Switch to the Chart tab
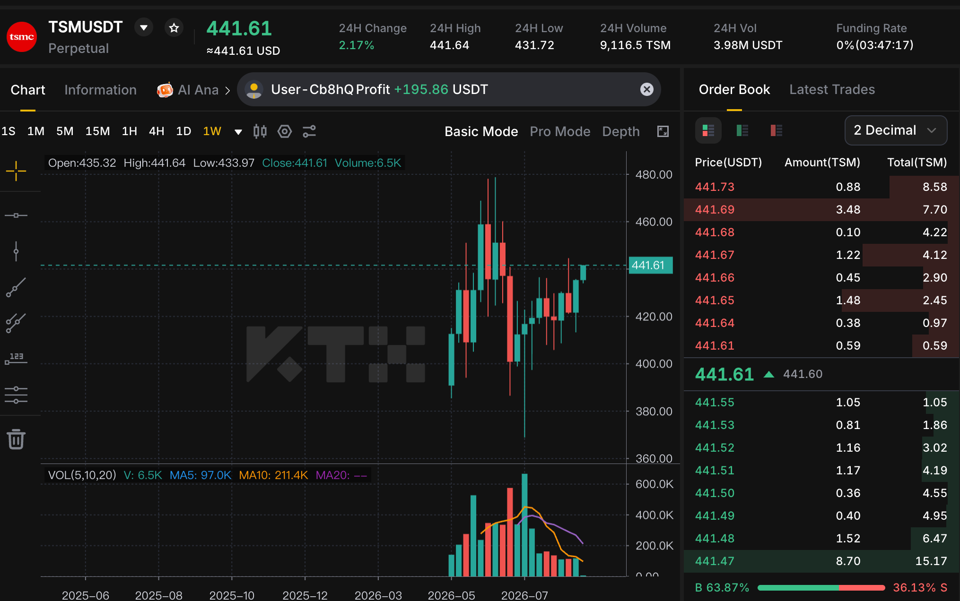The height and width of the screenshot is (601, 960). (x=28, y=90)
